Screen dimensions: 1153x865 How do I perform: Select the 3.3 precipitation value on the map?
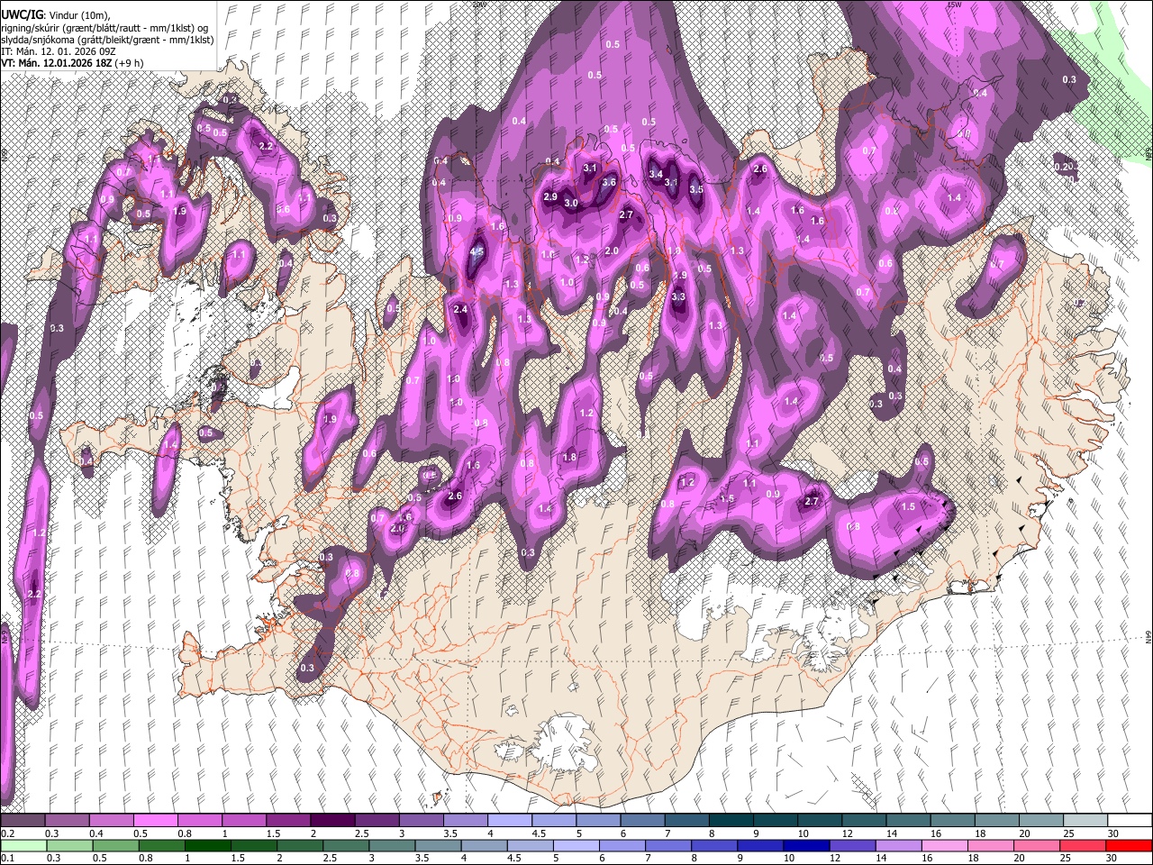point(678,296)
